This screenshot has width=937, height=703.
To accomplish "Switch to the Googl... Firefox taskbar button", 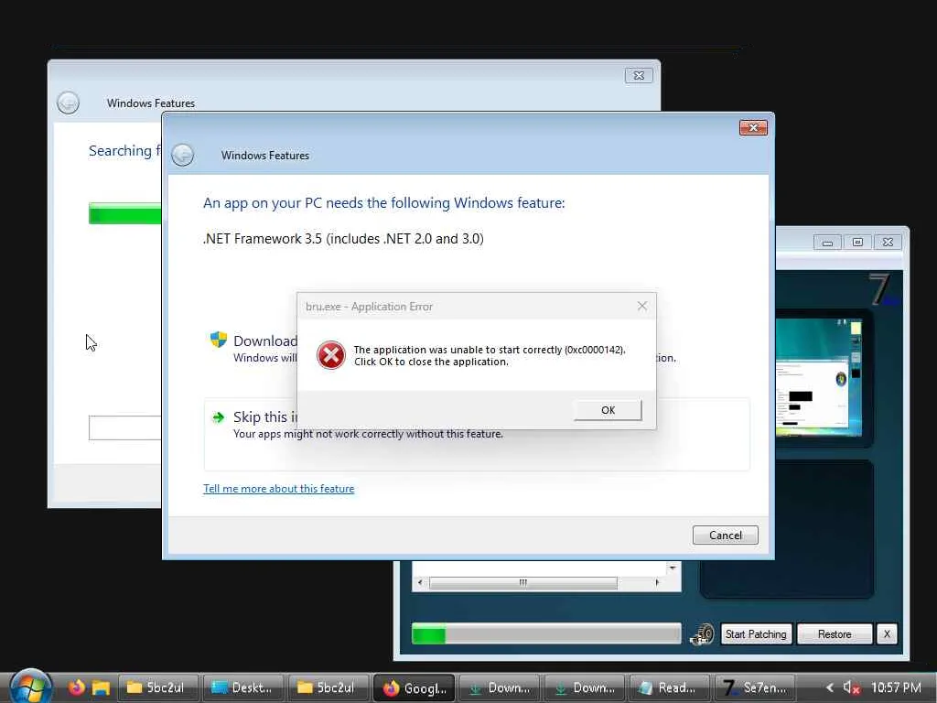I will 415,687.
